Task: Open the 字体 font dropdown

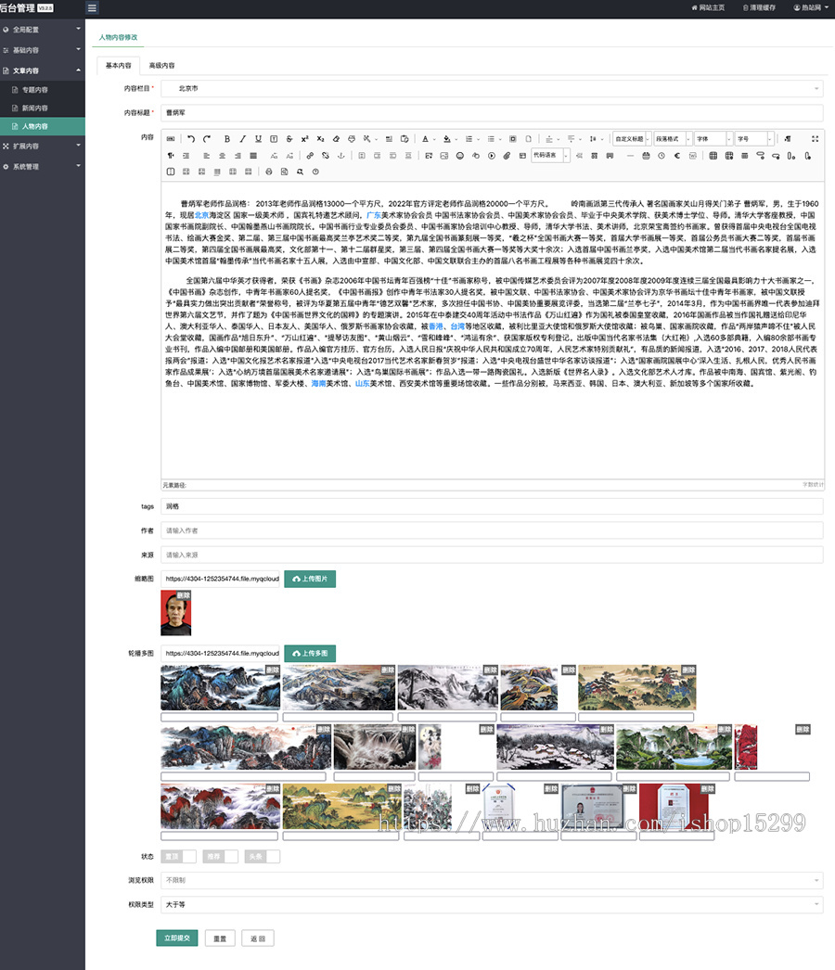Action: pos(713,139)
